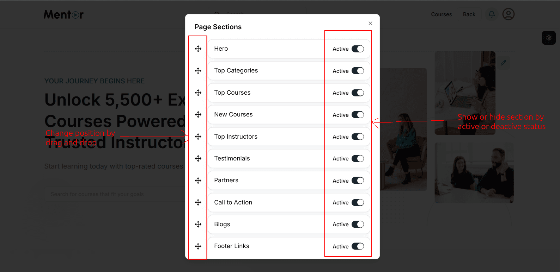Click the move handle next to Top Instructors
Viewport: 560px width, 272px height.
click(198, 137)
